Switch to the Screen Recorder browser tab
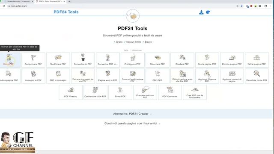Image resolution: width=274 pixels, height=154 pixels. point(18,1)
